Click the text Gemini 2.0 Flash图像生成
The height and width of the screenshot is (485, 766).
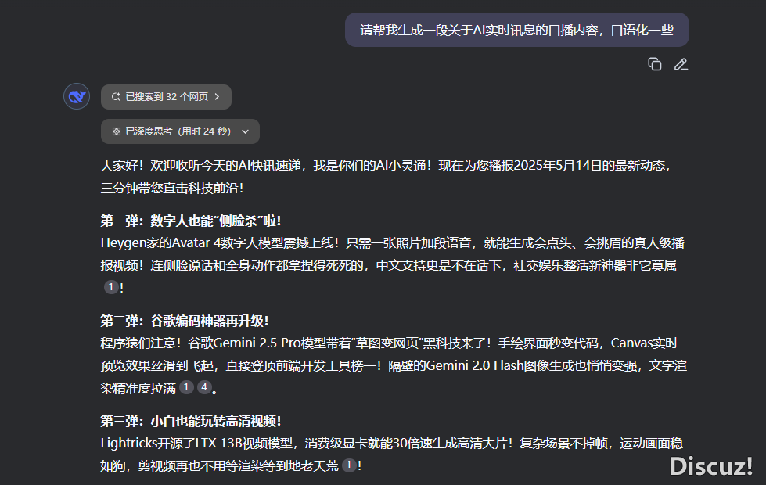[499, 365]
